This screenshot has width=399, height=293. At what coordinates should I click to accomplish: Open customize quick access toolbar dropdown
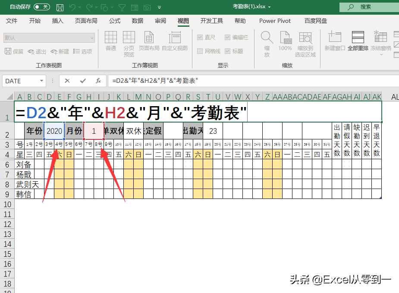point(159,7)
